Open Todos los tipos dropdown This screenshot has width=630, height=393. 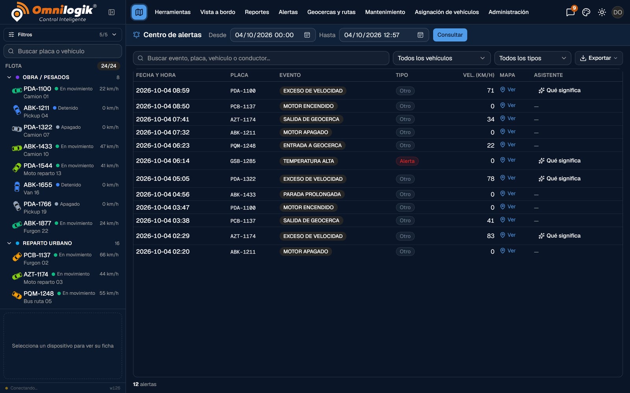coord(532,58)
